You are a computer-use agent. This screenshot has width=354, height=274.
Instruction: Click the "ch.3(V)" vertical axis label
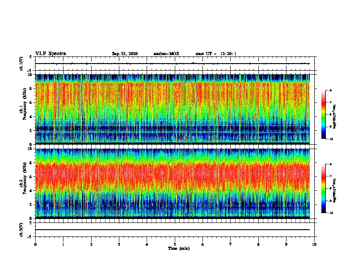tap(21, 230)
